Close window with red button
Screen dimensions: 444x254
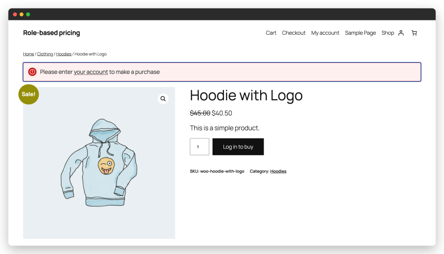[15, 14]
